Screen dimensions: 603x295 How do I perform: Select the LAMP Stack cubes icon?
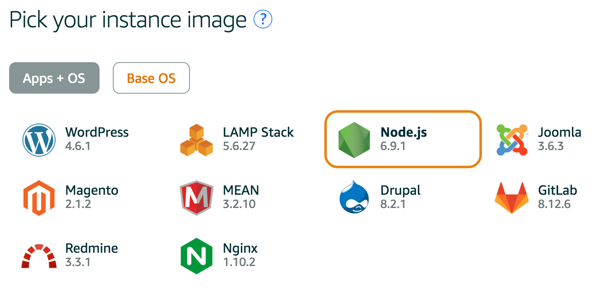[x=196, y=140]
